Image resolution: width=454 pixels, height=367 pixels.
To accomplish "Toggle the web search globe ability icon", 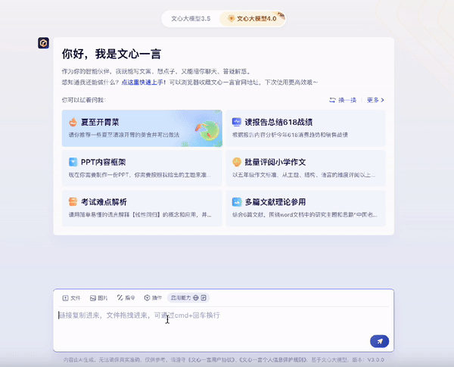I will [x=196, y=298].
